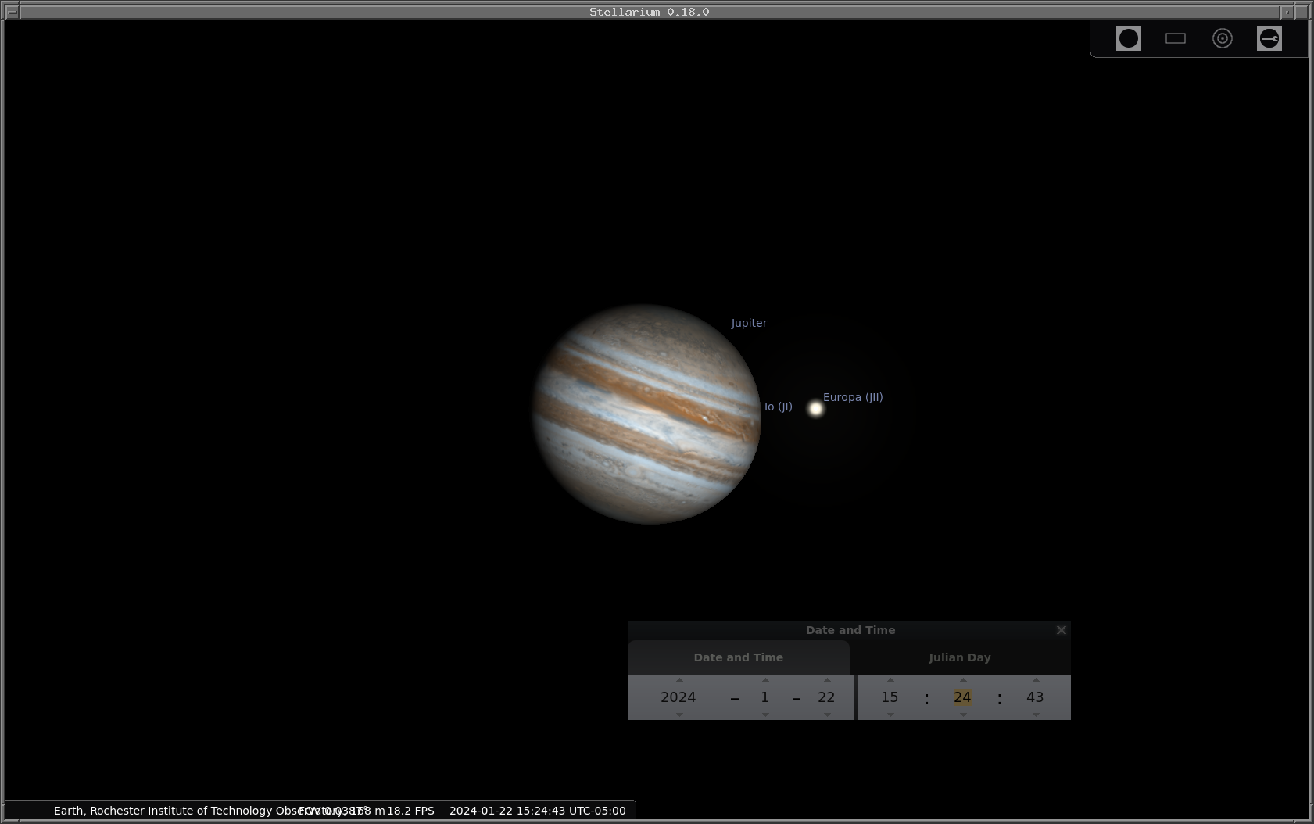
Task: Toggle the rectangular sensor frame icon
Action: pos(1175,38)
